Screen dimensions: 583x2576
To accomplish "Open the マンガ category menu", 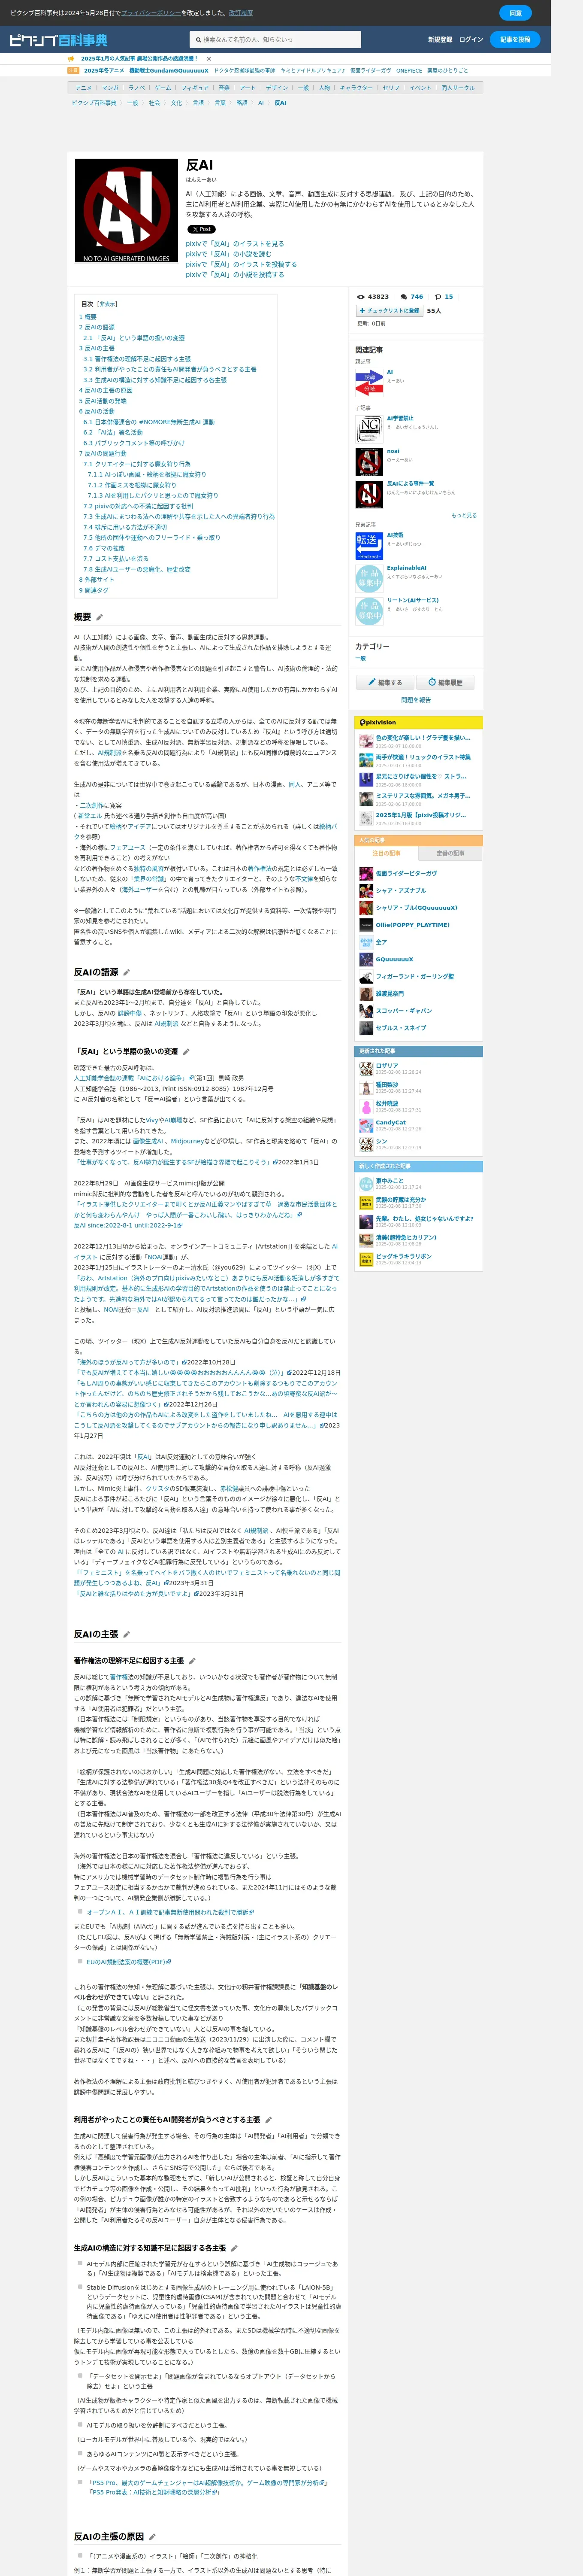I will (x=109, y=88).
